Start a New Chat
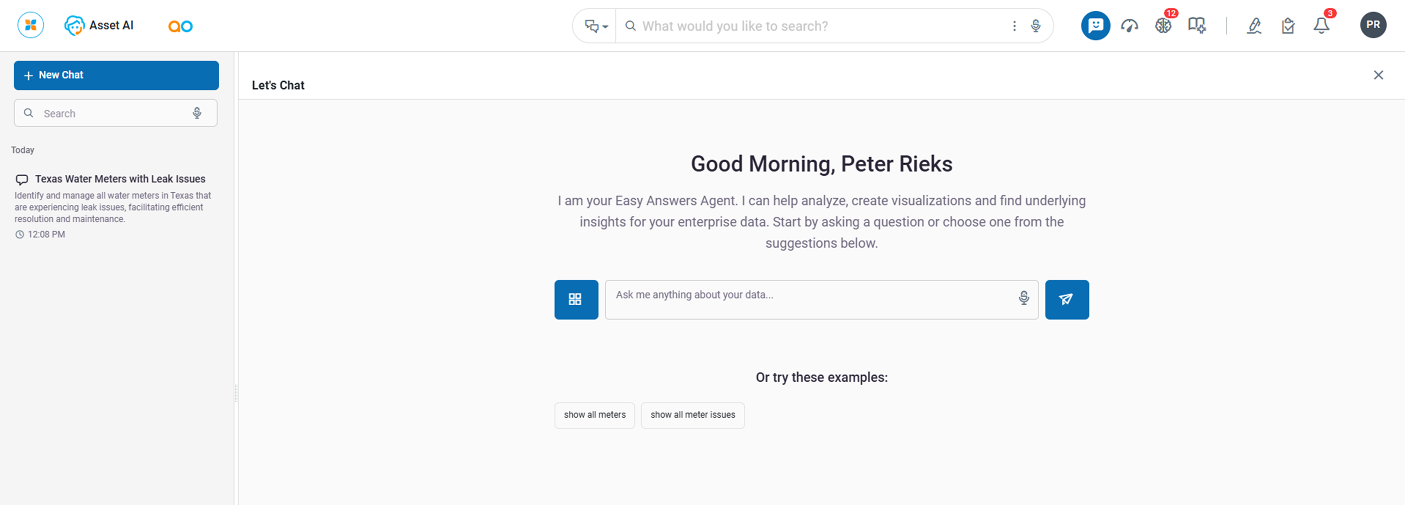The height and width of the screenshot is (505, 1405). [116, 75]
